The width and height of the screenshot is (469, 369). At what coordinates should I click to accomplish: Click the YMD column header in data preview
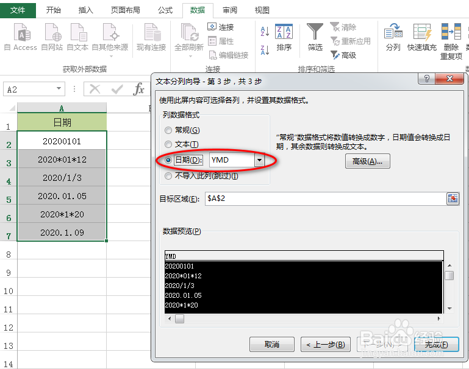[x=304, y=256]
